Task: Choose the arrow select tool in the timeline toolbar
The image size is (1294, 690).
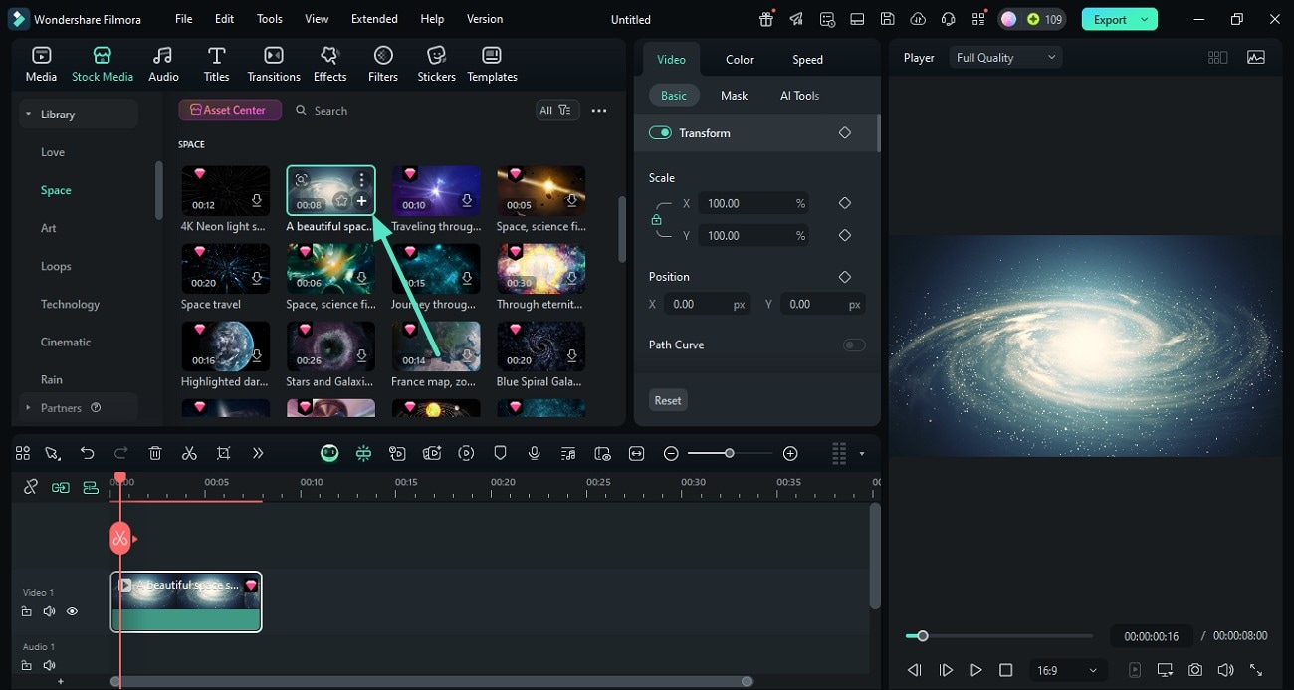Action: tap(53, 453)
